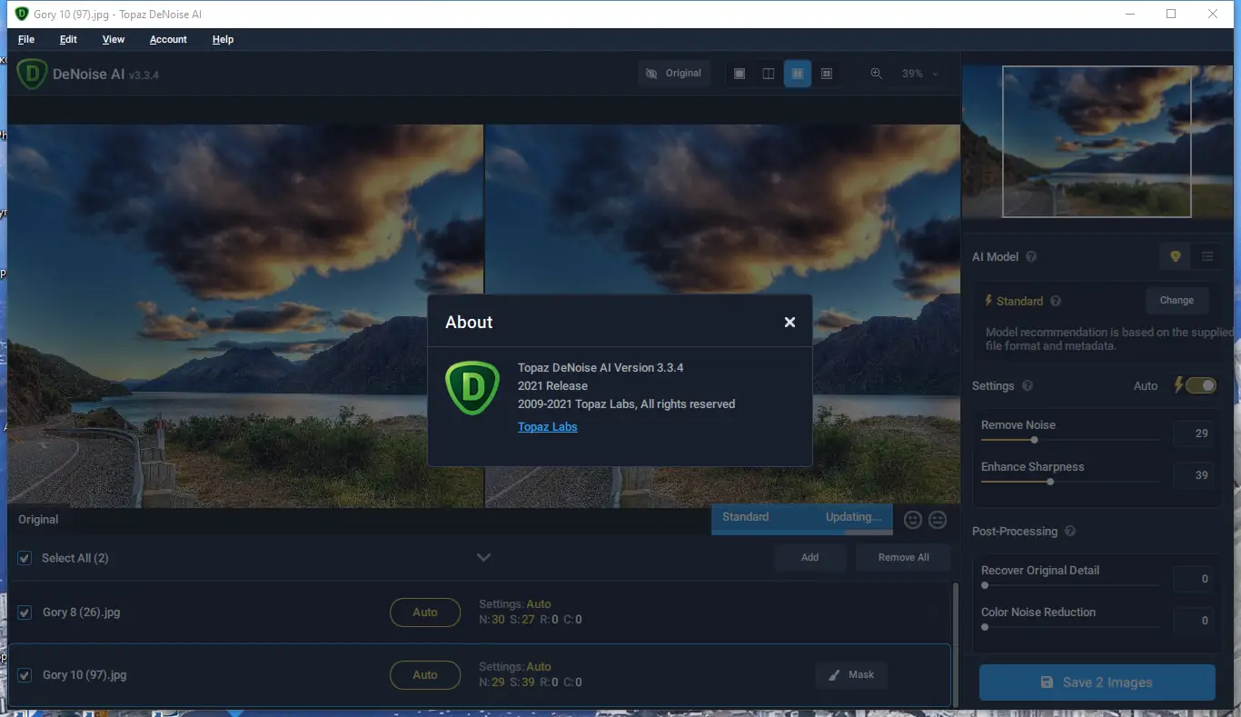Close the About dialog
Image resolution: width=1241 pixels, height=717 pixels.
789,322
